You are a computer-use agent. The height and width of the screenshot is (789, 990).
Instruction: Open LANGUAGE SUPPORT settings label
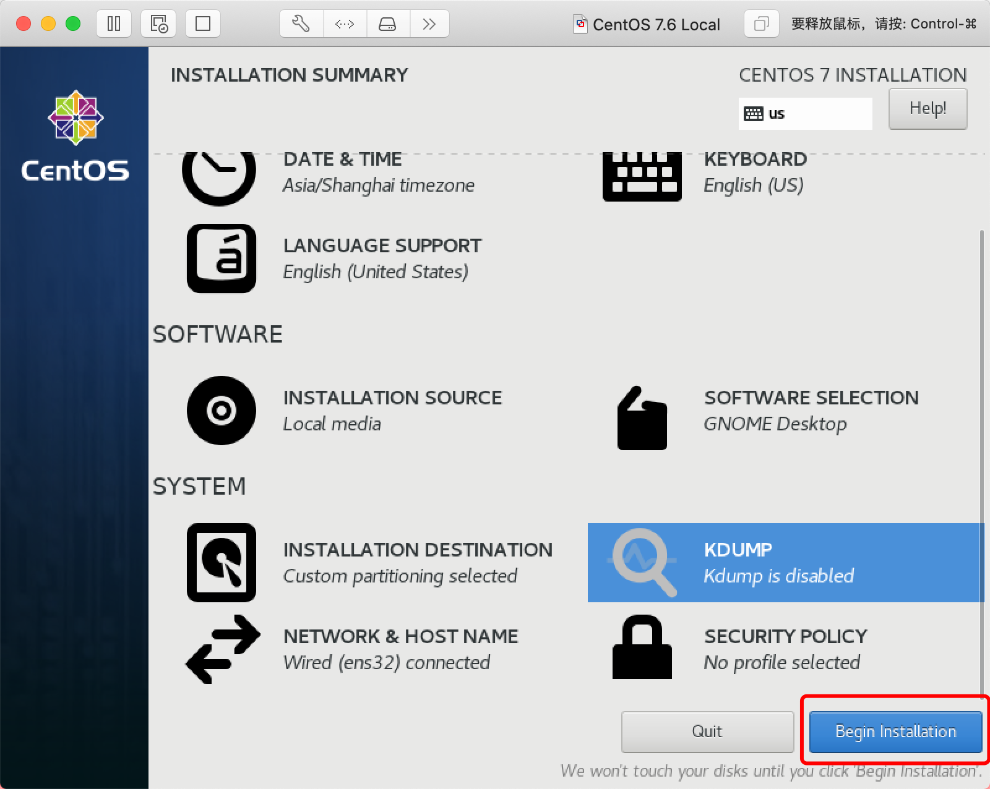pos(382,245)
